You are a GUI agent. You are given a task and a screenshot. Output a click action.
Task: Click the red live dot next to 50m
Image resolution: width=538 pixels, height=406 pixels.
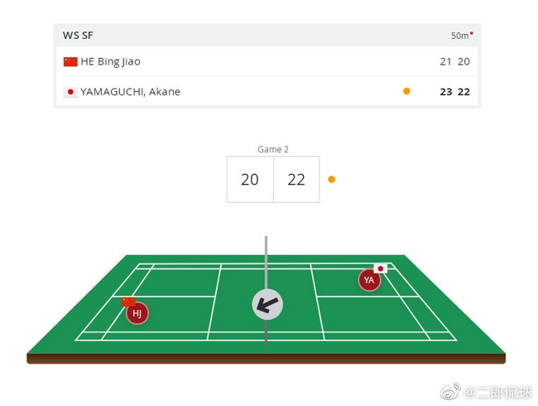point(472,33)
